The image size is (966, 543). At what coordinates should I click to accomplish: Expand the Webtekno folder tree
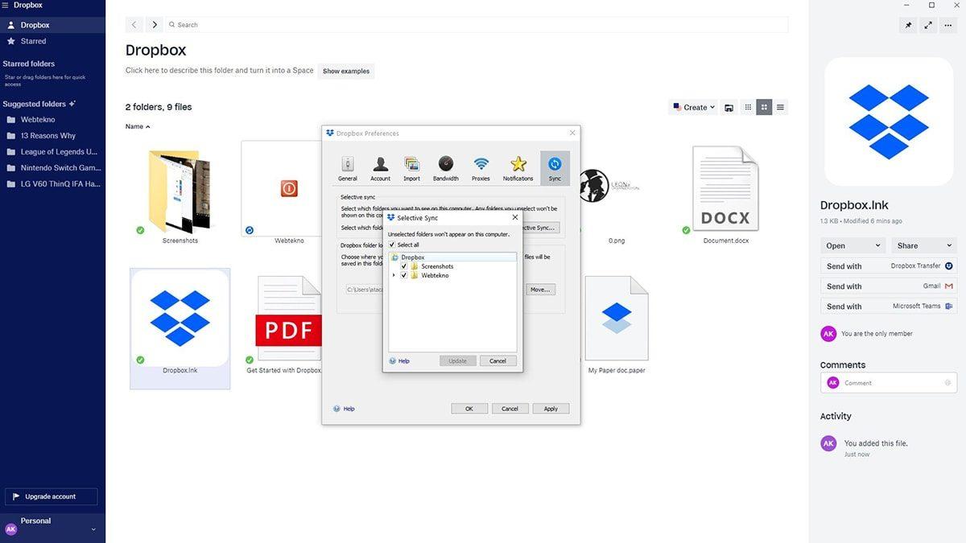coord(394,275)
